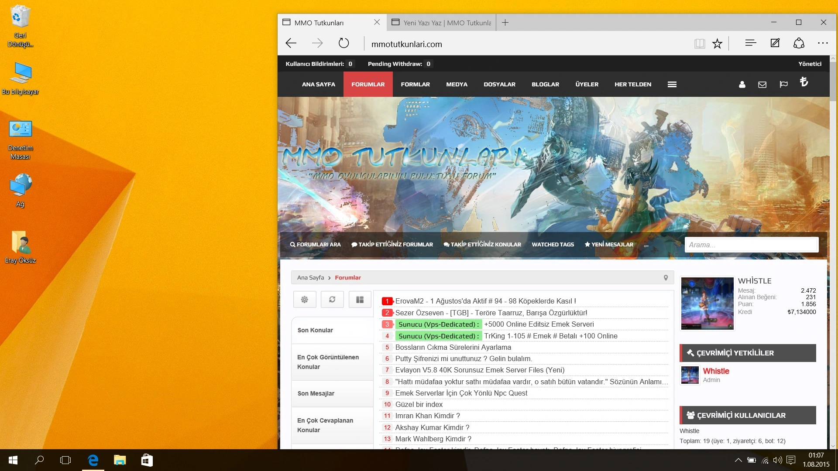Switch to the Yeni Yazı Yaz browser tab

point(441,23)
